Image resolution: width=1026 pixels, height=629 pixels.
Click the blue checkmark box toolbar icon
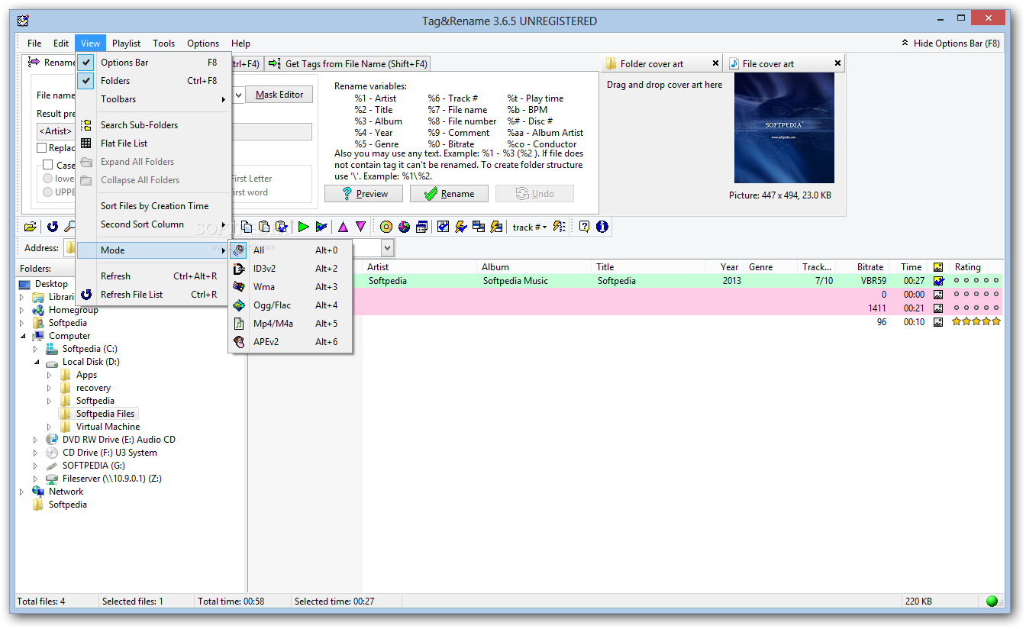coord(444,227)
